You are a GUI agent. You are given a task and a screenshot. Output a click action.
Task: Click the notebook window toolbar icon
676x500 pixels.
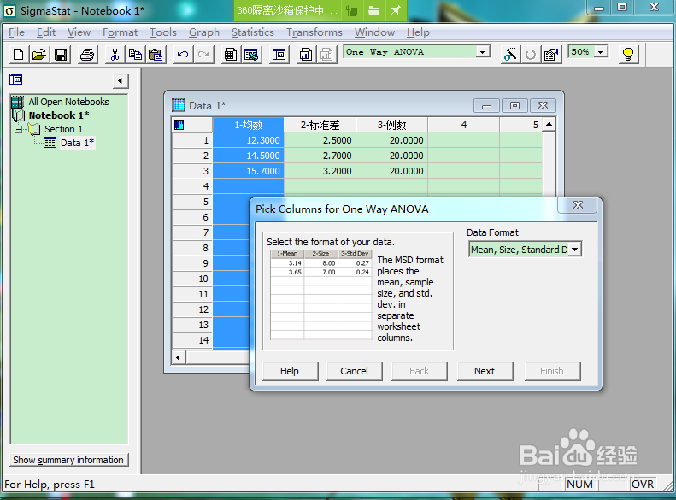[x=279, y=55]
